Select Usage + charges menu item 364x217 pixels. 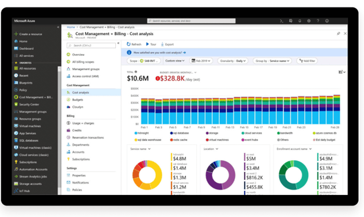tap(80, 123)
